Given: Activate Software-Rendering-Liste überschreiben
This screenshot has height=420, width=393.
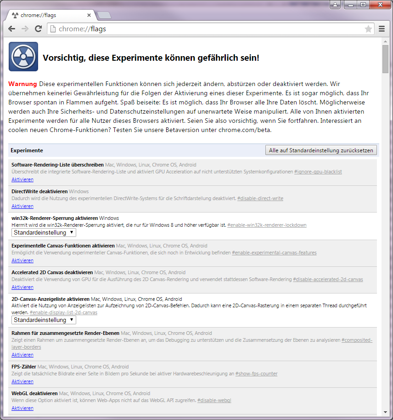Looking at the screenshot, I should coord(22,179).
